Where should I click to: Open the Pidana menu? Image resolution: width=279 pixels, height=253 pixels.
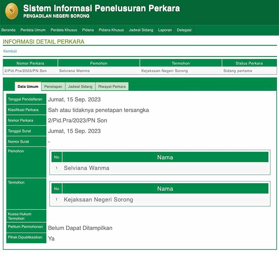click(88, 30)
